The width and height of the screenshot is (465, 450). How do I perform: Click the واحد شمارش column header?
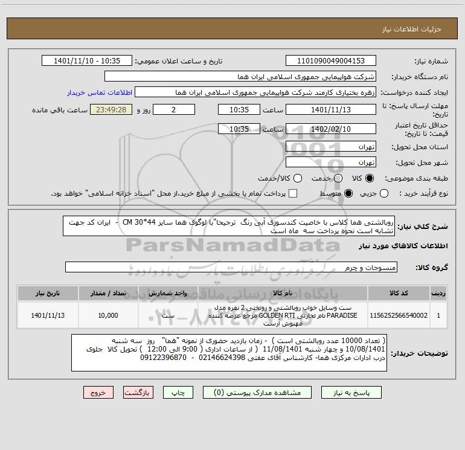(x=167, y=293)
